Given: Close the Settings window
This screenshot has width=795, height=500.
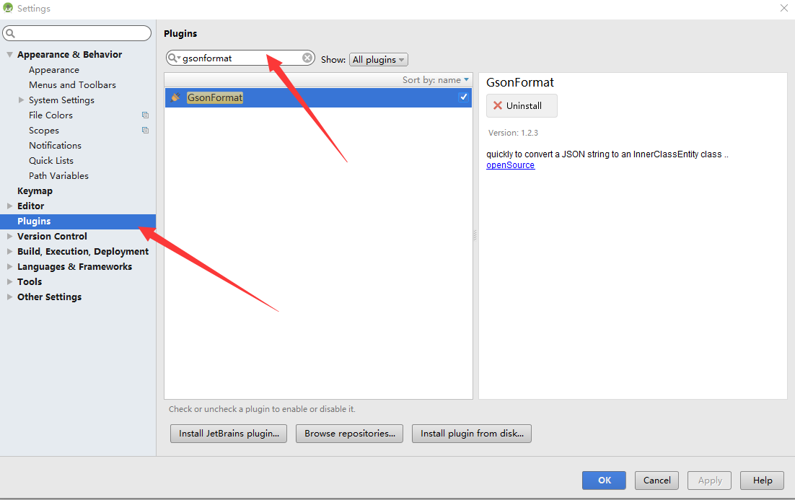Looking at the screenshot, I should pos(784,8).
